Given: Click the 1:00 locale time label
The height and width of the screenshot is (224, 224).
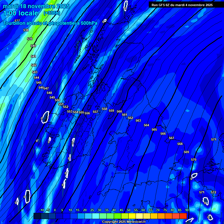Looking at the screenshot, I should [21, 13].
